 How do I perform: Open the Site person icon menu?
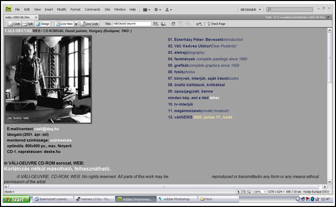[169, 10]
